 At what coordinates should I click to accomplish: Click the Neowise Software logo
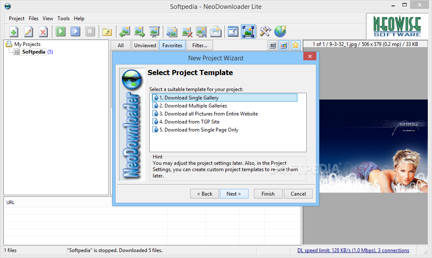pyautogui.click(x=397, y=27)
